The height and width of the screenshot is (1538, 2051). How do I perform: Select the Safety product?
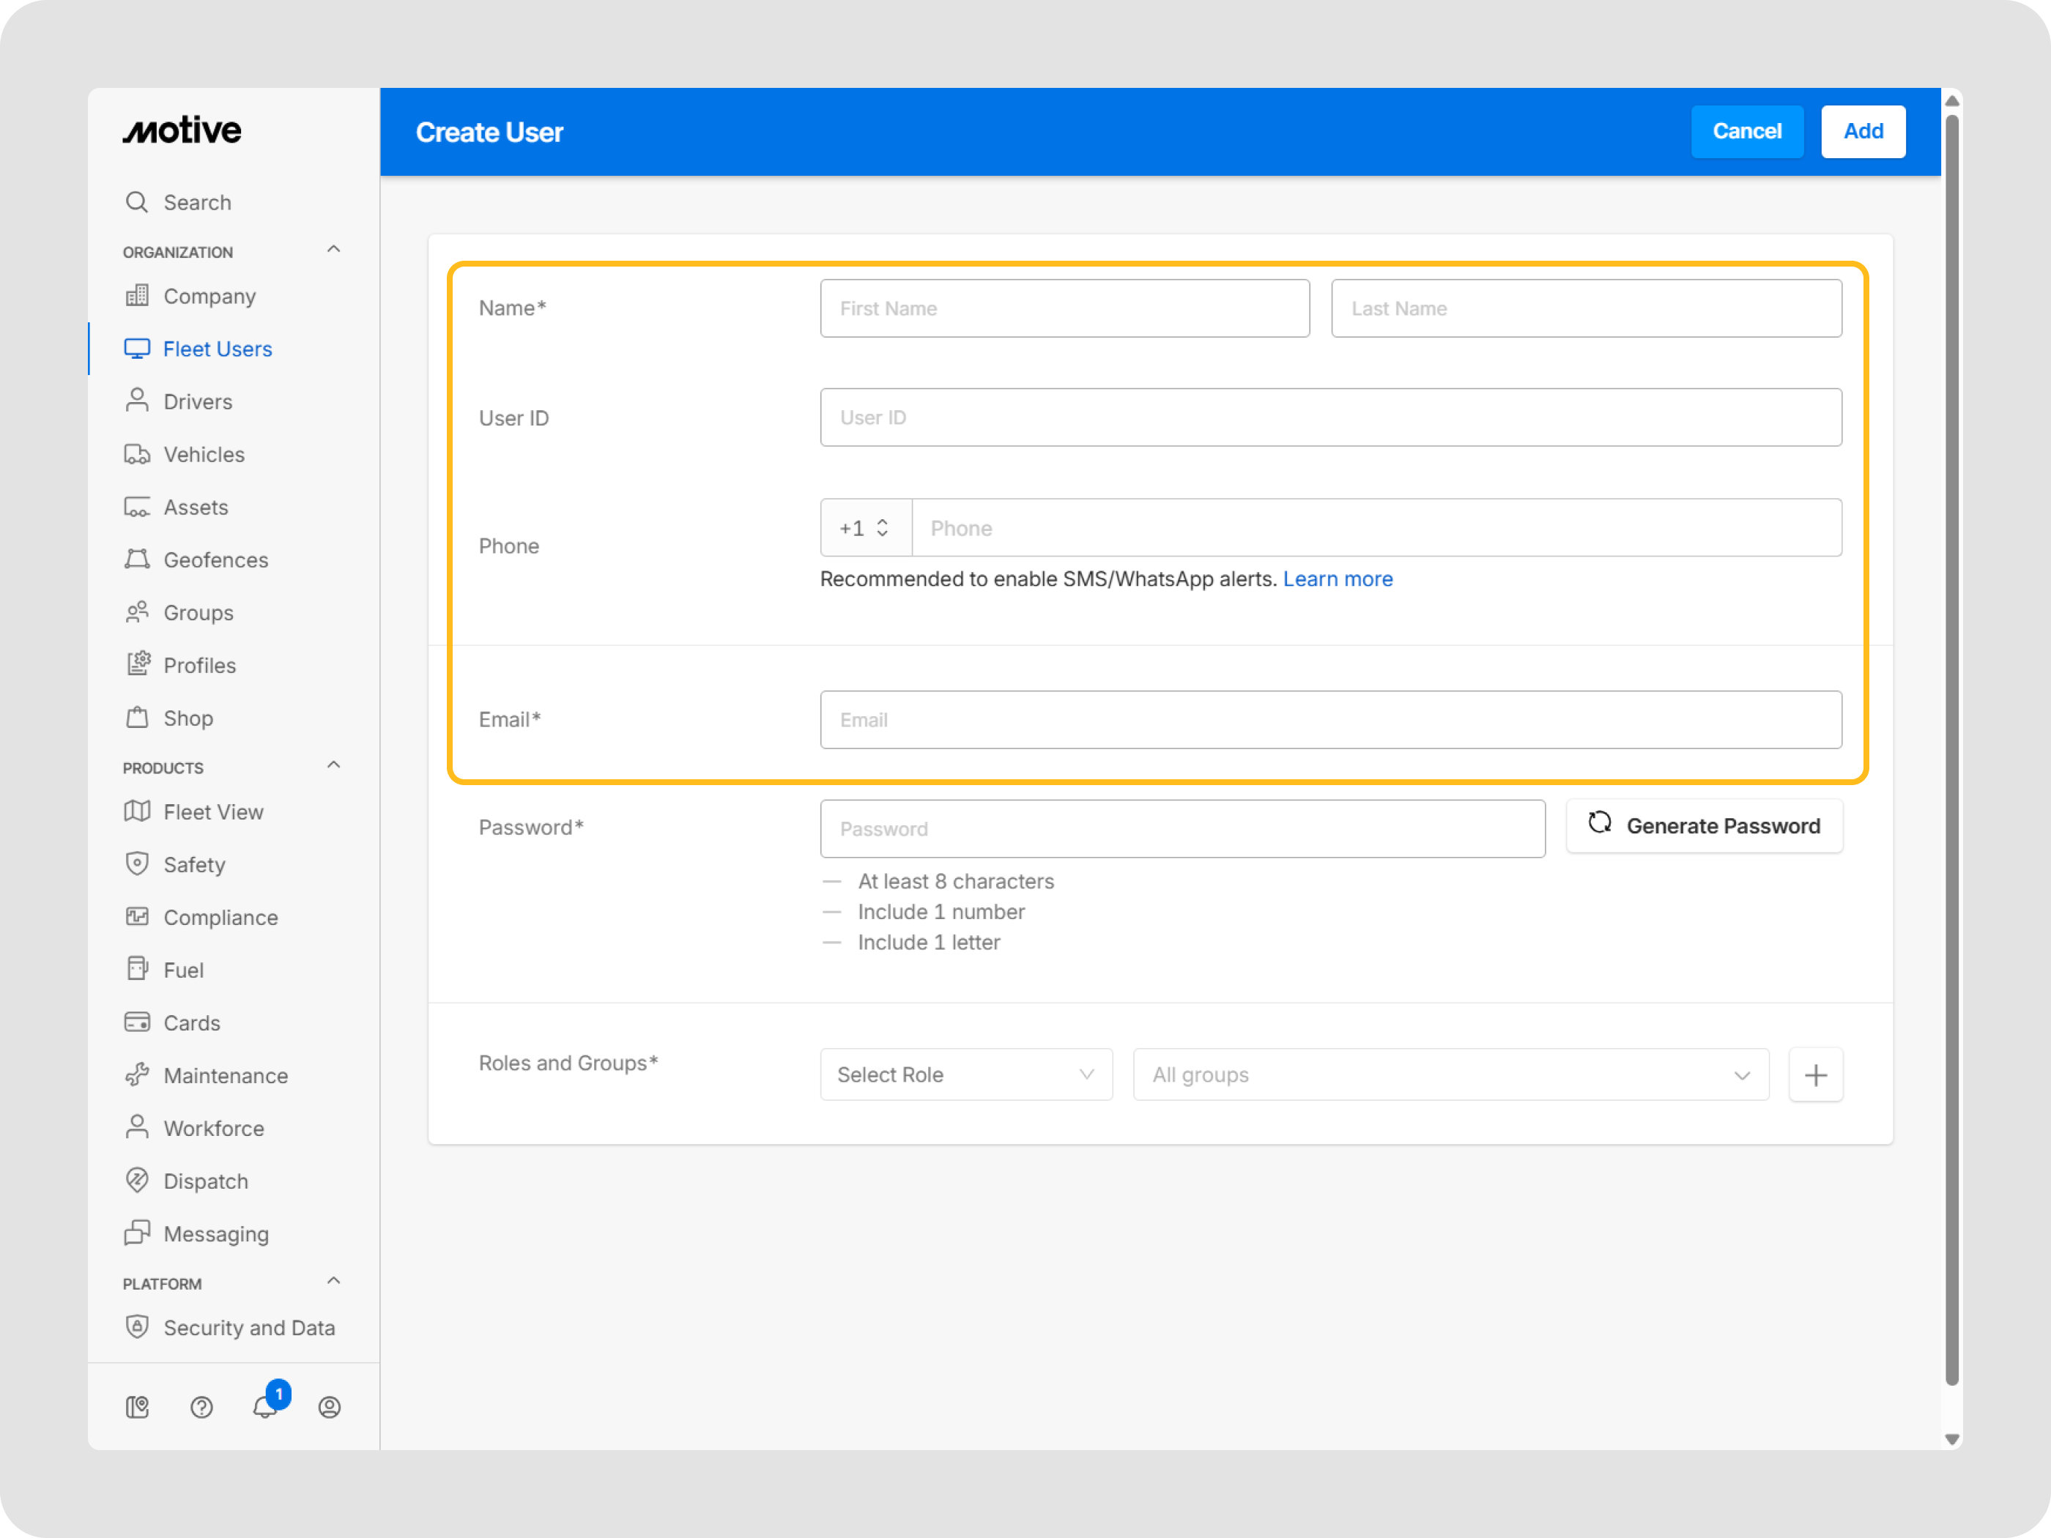pos(196,864)
